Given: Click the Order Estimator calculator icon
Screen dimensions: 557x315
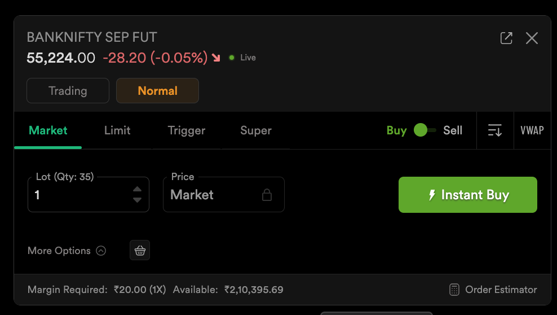Looking at the screenshot, I should 454,290.
